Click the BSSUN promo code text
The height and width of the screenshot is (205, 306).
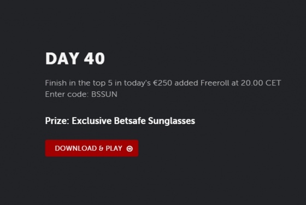pos(104,94)
